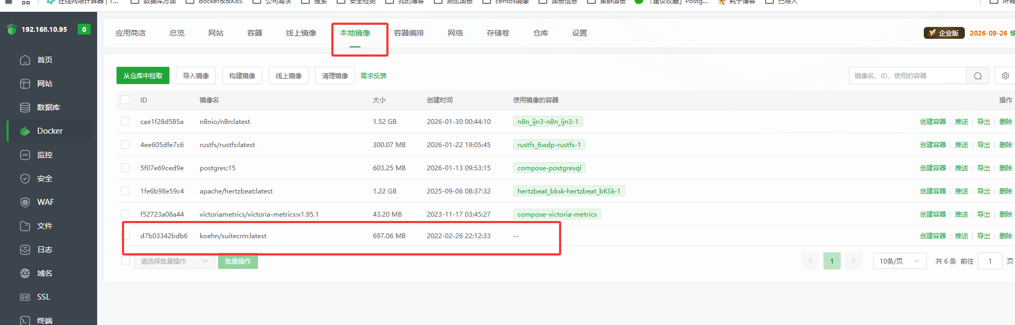Open the database icon in sidebar
Viewport: 1015px width, 325px height.
pos(25,107)
